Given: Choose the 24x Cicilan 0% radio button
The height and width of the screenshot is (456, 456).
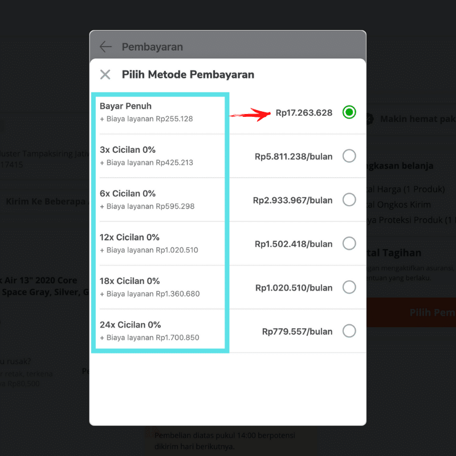Looking at the screenshot, I should [x=349, y=331].
